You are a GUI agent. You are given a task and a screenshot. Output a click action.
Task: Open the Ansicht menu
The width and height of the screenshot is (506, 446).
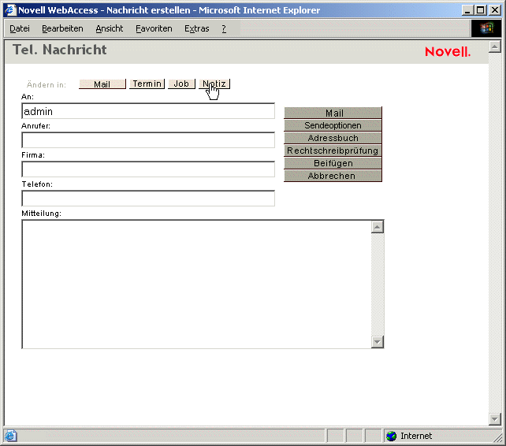pyautogui.click(x=109, y=28)
